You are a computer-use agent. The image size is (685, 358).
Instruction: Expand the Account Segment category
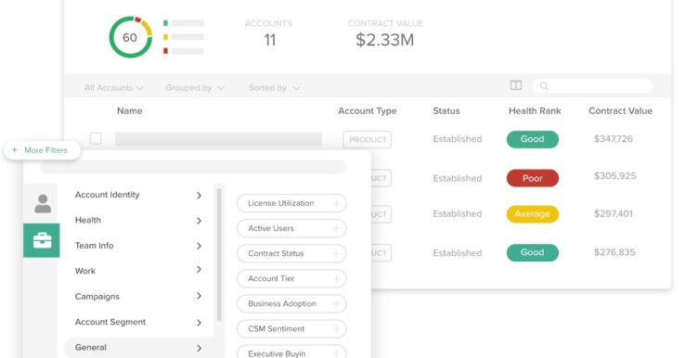pos(138,322)
